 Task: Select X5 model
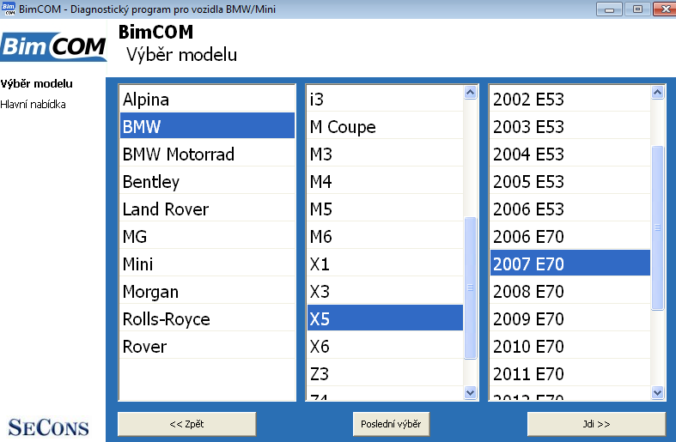385,318
